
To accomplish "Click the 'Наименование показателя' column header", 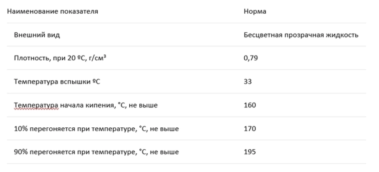I will click(53, 11).
